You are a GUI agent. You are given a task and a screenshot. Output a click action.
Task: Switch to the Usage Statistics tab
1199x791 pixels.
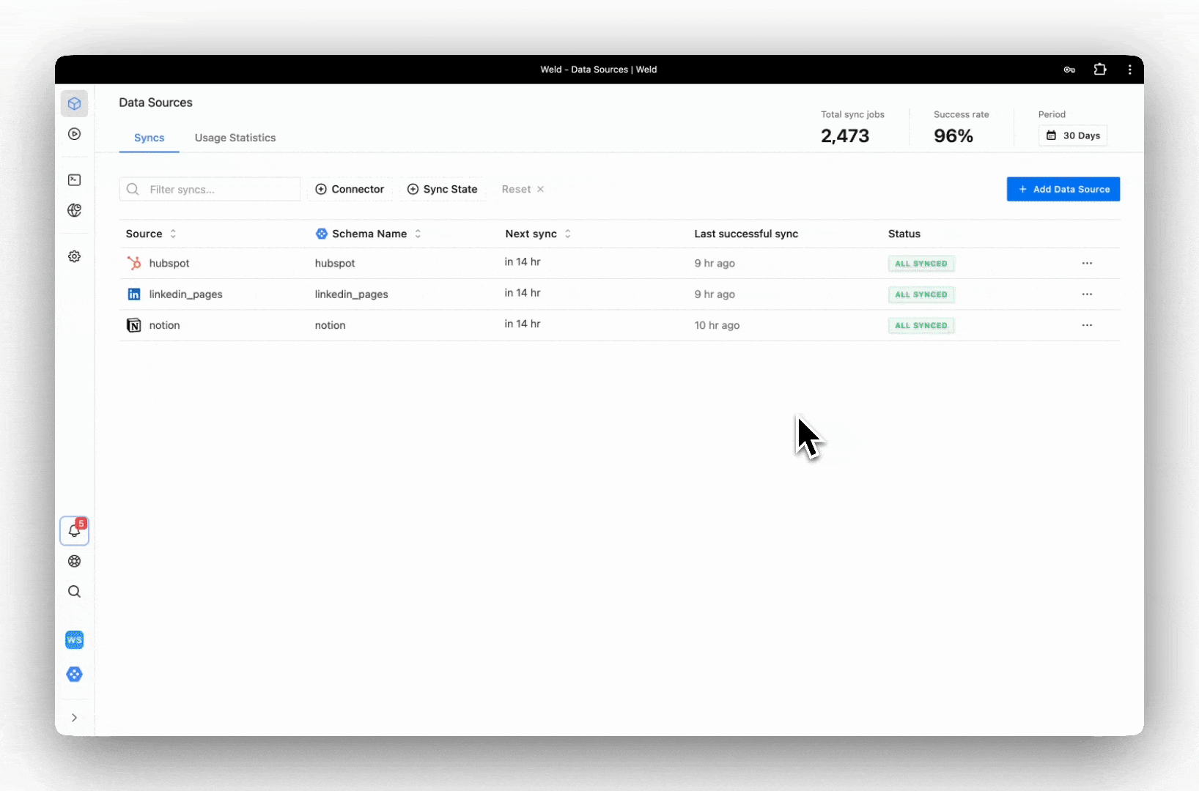(235, 138)
